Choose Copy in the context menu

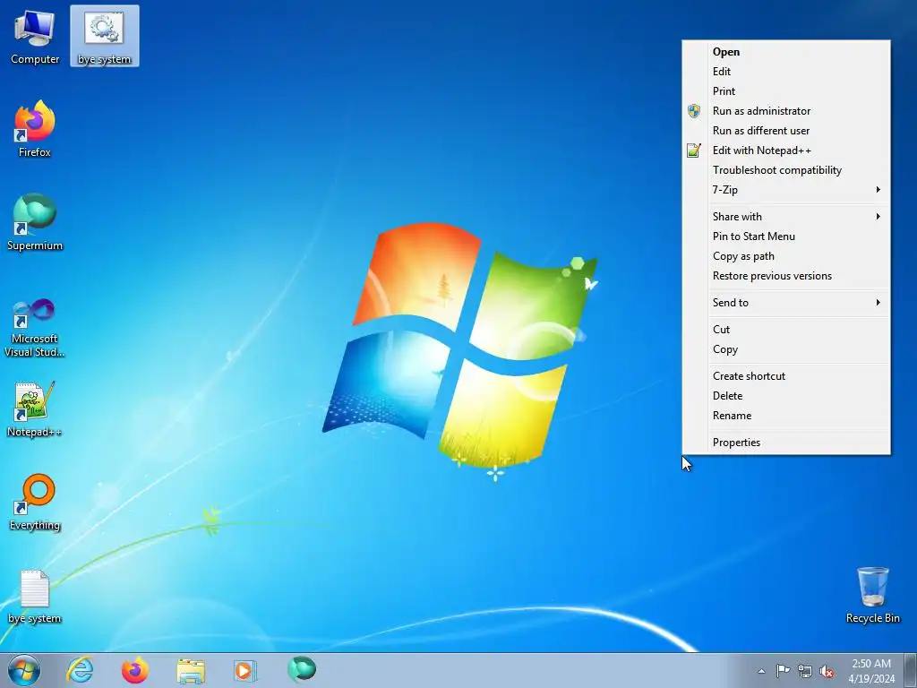(786, 349)
